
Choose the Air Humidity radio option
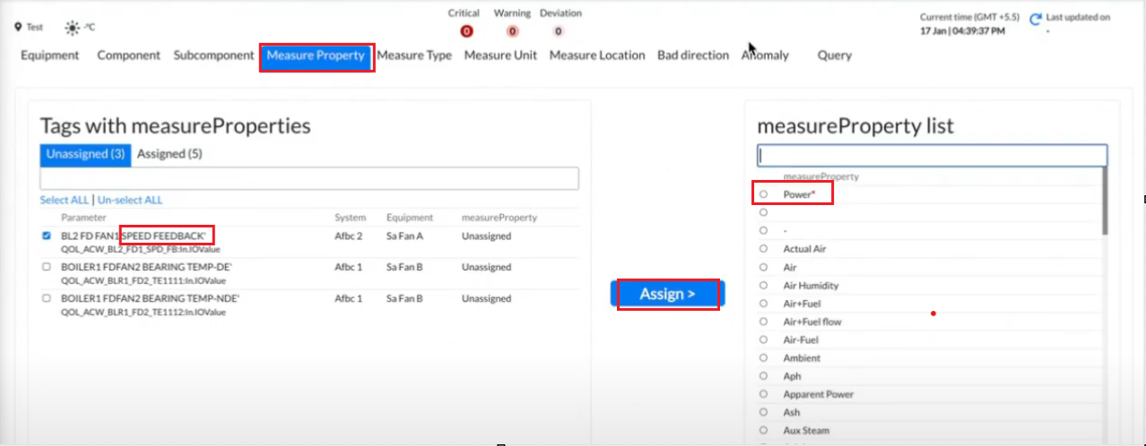[763, 286]
